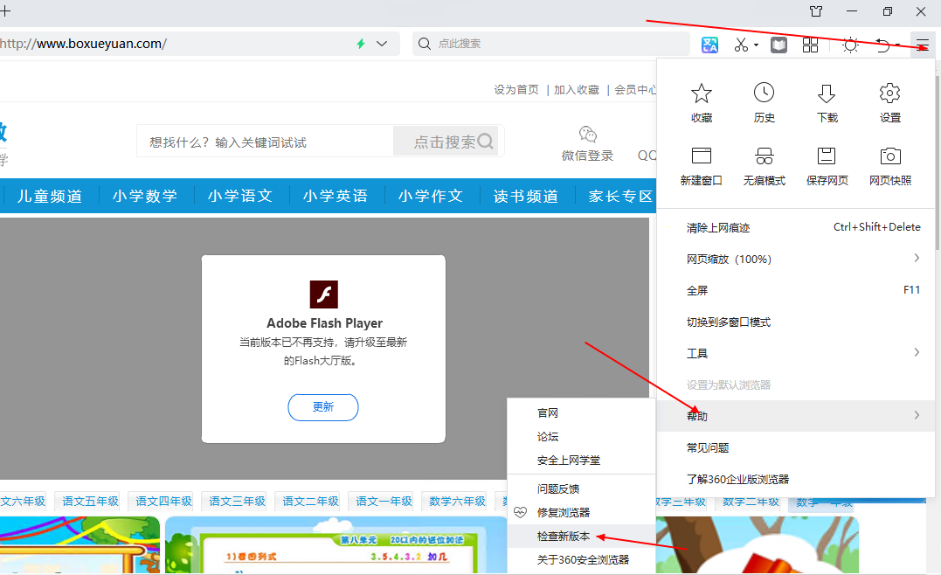Open 历史 (History) clock icon
Screen dimensions: 941x575
click(x=765, y=102)
